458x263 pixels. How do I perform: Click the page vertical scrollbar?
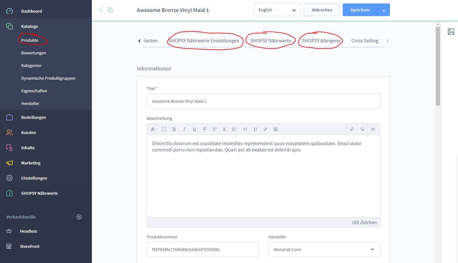click(438, 66)
